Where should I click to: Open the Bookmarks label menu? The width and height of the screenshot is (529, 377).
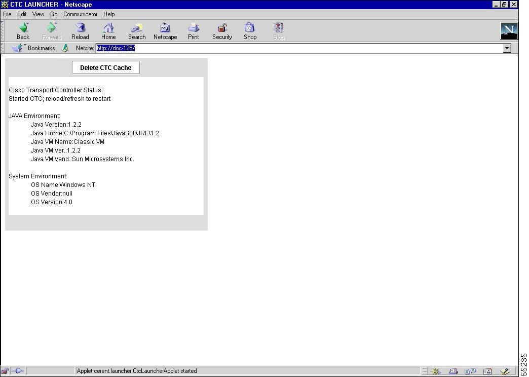41,48
